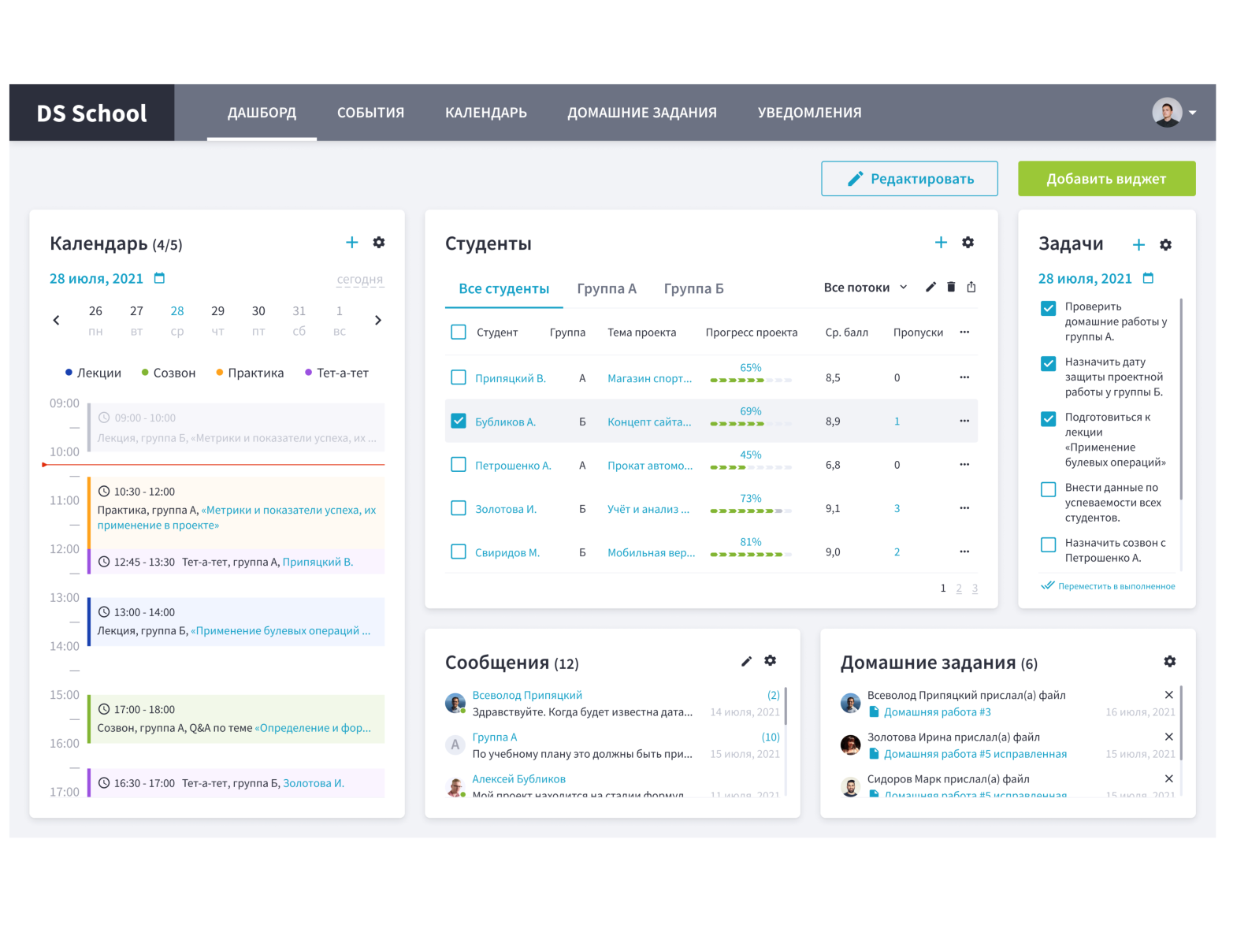The height and width of the screenshot is (936, 1248).
Task: Open Домашняя работа #3 file link
Action: coord(938,712)
